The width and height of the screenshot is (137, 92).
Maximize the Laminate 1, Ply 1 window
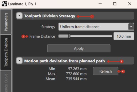coord(115,4)
